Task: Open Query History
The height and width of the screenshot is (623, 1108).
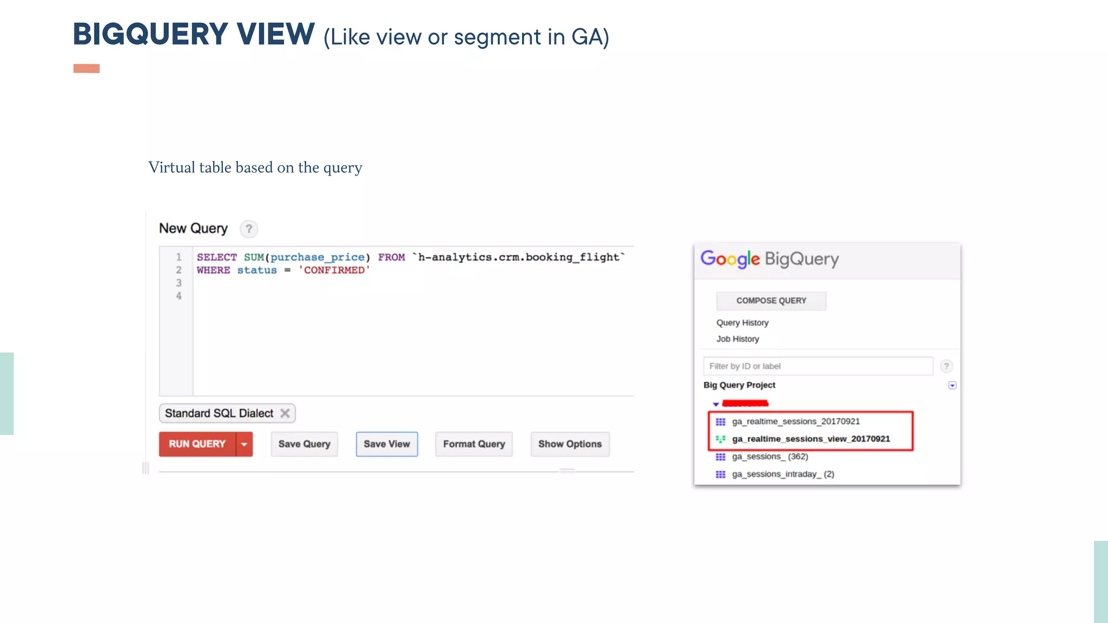Action: coord(742,323)
